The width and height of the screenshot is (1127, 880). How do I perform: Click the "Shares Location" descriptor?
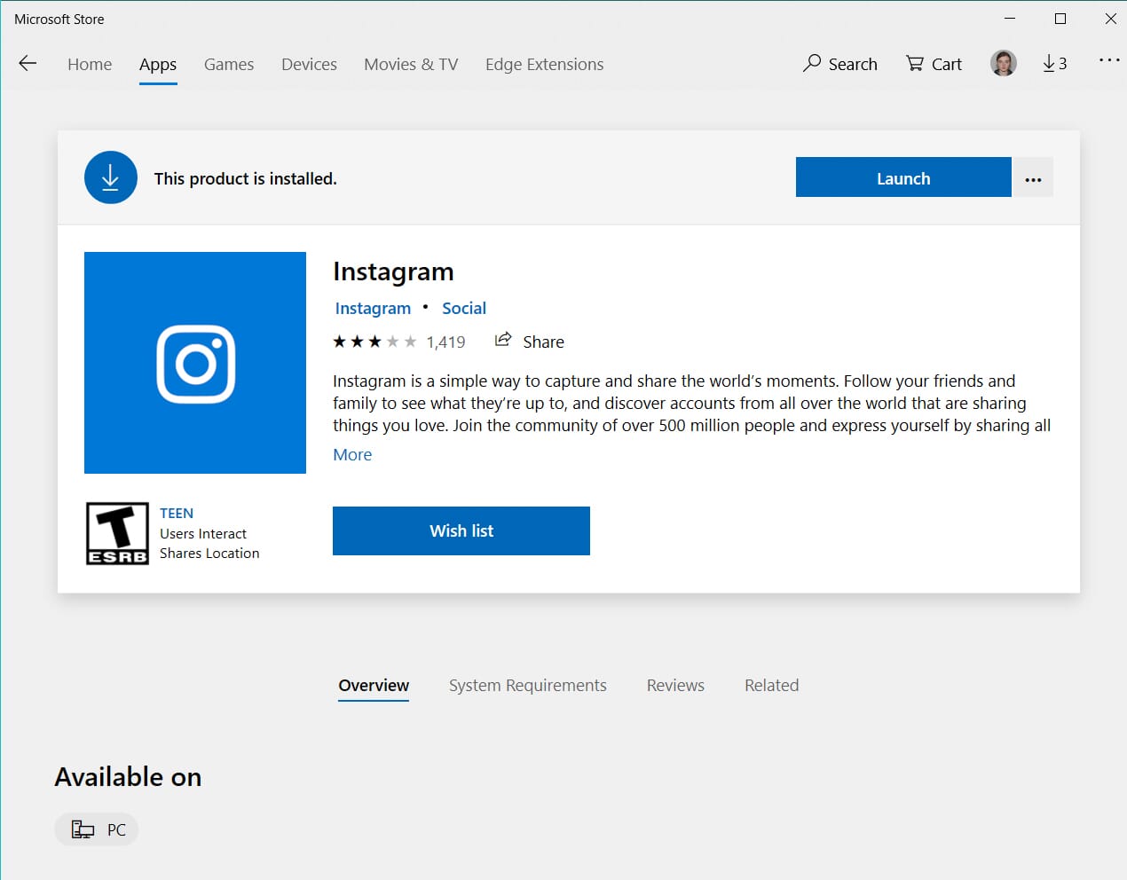(x=209, y=553)
